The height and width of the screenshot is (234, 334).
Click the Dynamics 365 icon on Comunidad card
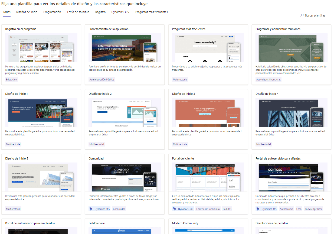pos(91,209)
